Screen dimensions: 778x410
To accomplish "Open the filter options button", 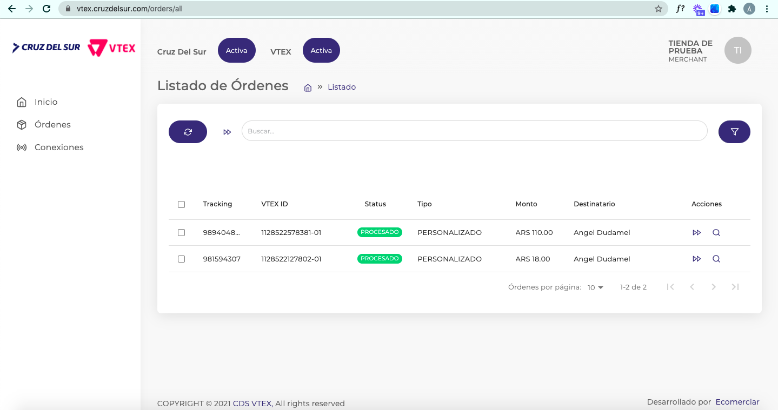I will coord(734,132).
